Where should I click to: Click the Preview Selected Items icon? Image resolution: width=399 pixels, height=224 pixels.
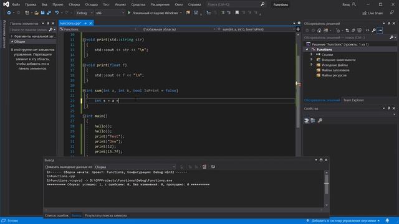tap(380, 30)
